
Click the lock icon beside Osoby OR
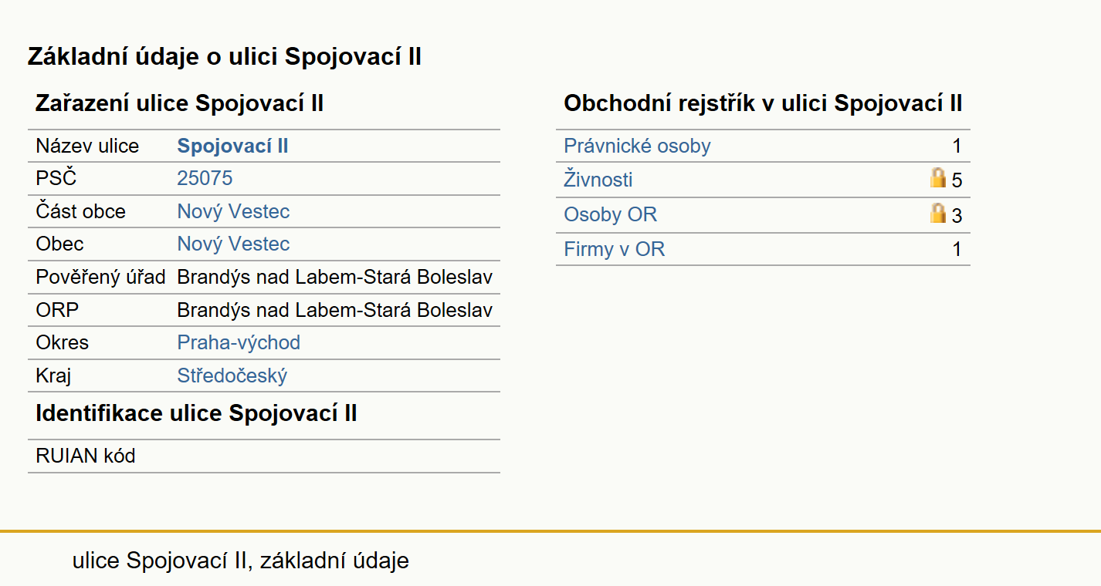click(938, 214)
